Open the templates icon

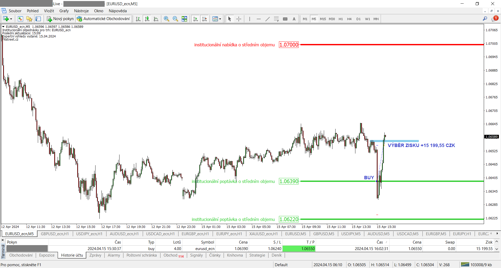click(x=215, y=19)
